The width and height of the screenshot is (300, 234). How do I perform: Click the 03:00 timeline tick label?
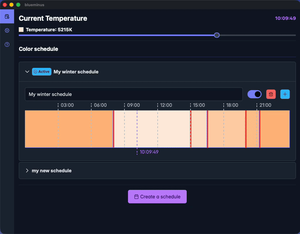tap(67, 105)
